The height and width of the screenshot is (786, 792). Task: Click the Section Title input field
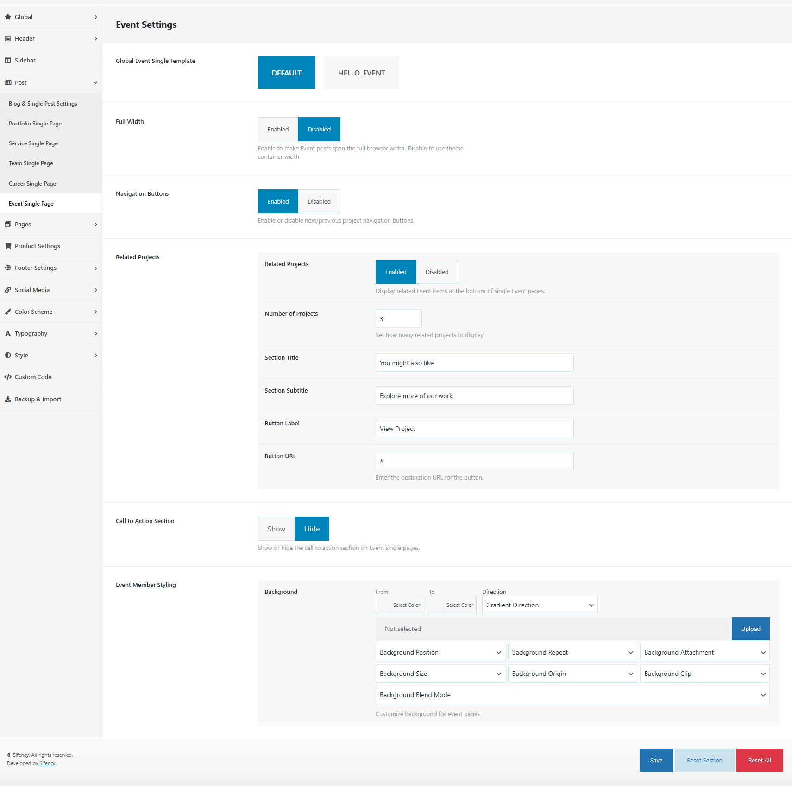point(474,363)
